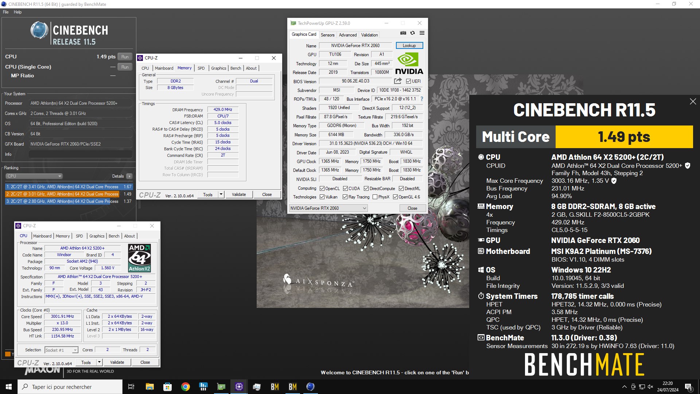Viewport: 700px width, 394px height.
Task: Click the Cinebench sphere logo
Action: 39,30
